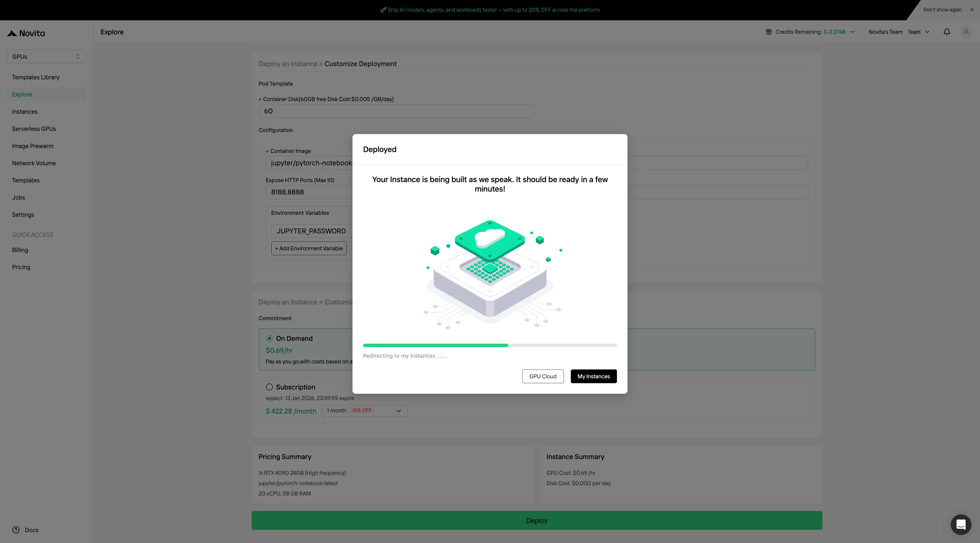
Task: Open Network Volume page
Action: coord(34,163)
